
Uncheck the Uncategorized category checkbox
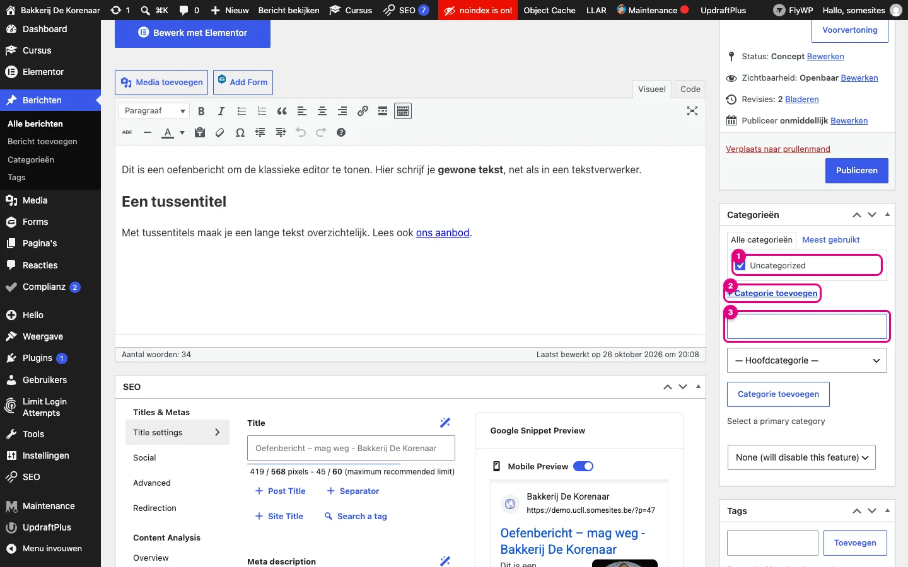741,265
